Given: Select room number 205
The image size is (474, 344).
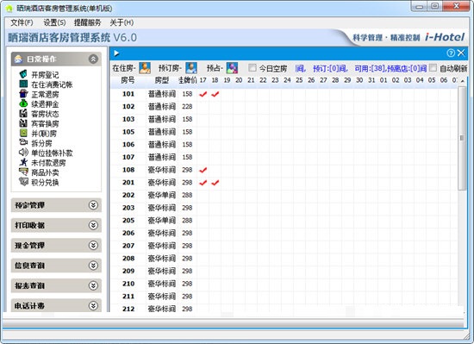Looking at the screenshot, I should [128, 221].
